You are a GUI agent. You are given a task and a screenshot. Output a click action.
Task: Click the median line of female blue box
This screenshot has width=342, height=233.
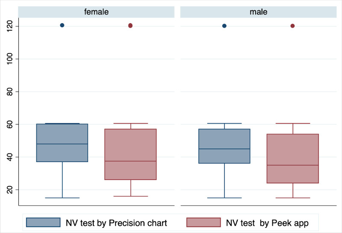62,144
